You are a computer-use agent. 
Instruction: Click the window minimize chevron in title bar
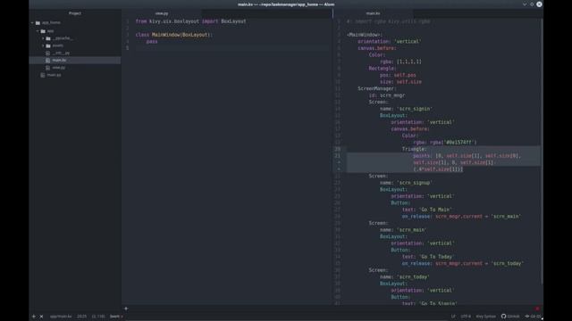coord(525,4)
